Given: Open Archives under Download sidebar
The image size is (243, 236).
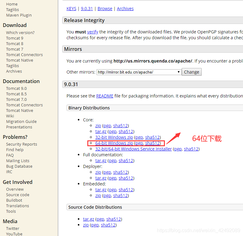Looking at the screenshot, I should point(14,71).
